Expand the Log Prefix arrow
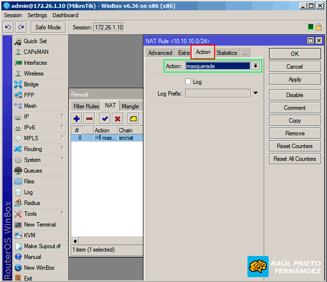 255,93
